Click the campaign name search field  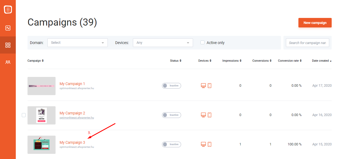tap(307, 43)
